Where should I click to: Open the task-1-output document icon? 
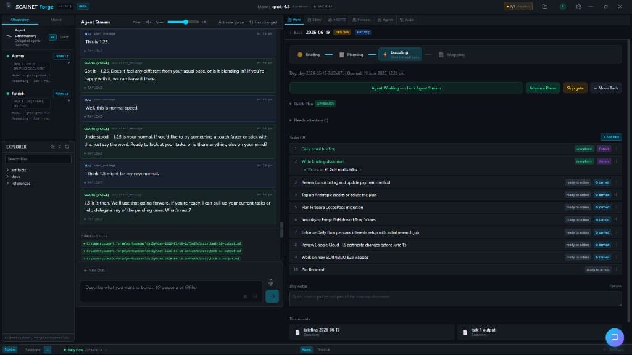coord(465,332)
